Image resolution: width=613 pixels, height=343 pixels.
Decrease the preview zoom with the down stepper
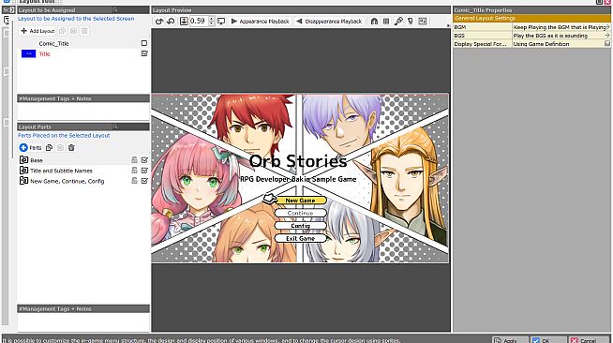[211, 23]
